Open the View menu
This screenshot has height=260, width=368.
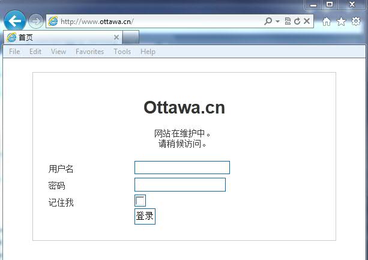click(58, 52)
